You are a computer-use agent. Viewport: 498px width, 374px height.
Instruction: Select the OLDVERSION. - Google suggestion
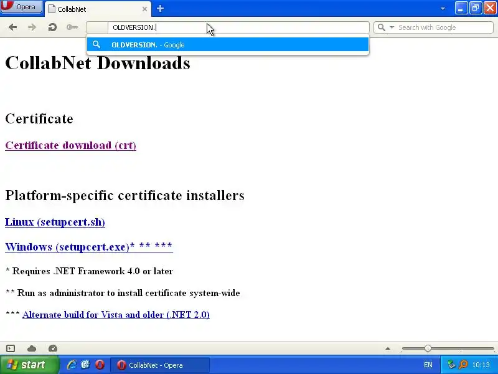click(228, 44)
